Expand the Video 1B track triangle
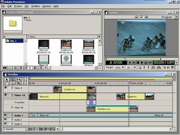Screen dimensions: 180x135 [12, 107]
